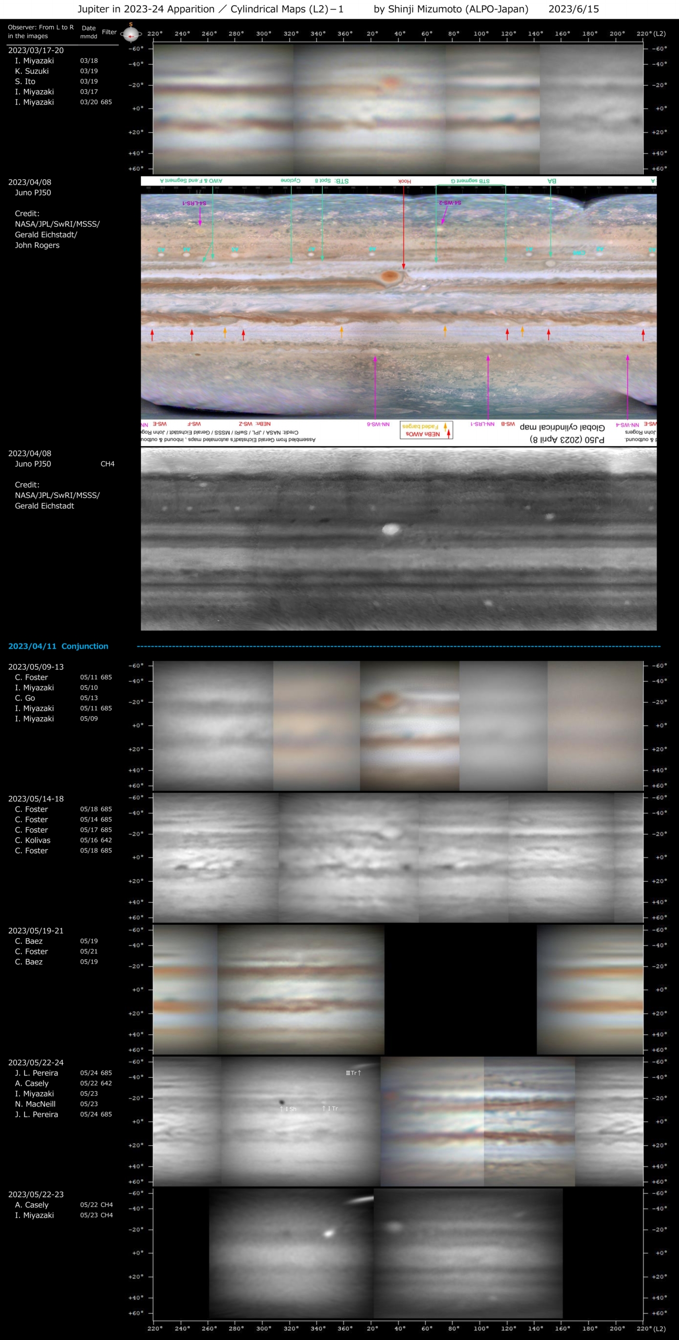Select observer N. MacNeill 05/23
The image size is (679, 1340).
click(56, 1104)
